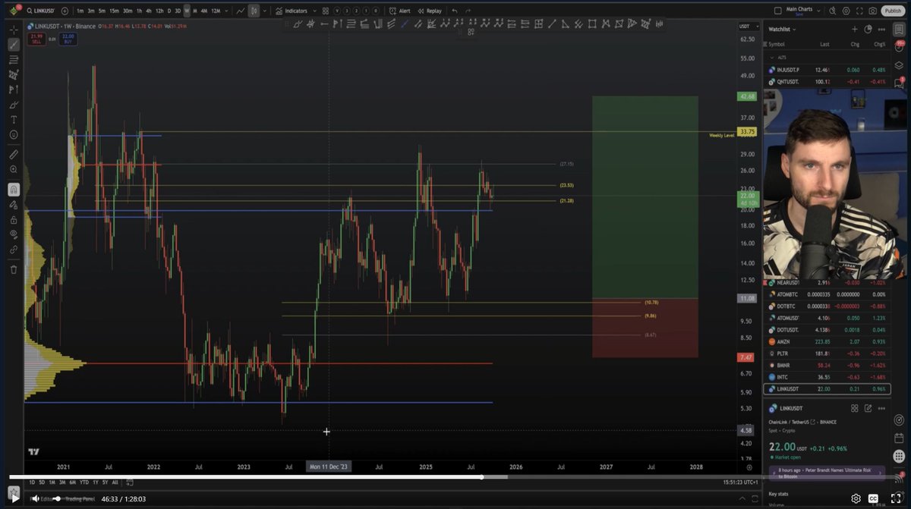The image size is (911, 509).
Task: Mute the video volume speaker icon
Action: point(35,498)
